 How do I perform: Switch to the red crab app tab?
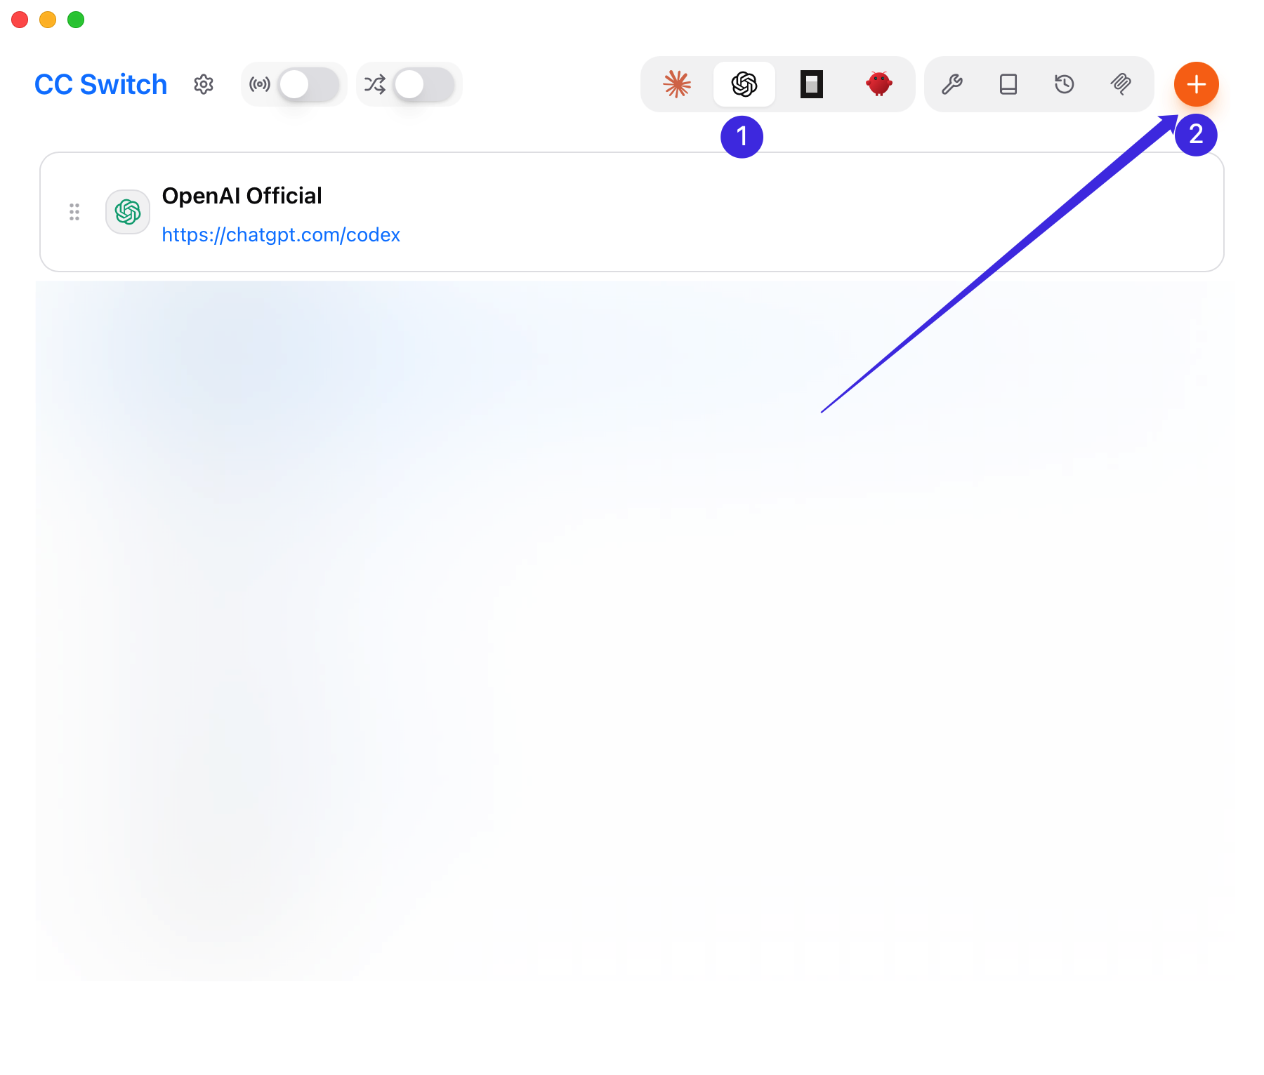pyautogui.click(x=879, y=84)
